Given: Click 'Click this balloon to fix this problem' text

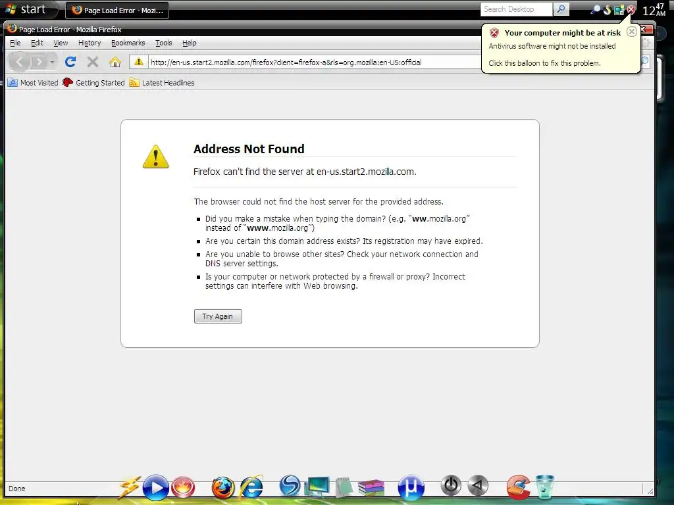Looking at the screenshot, I should point(544,63).
